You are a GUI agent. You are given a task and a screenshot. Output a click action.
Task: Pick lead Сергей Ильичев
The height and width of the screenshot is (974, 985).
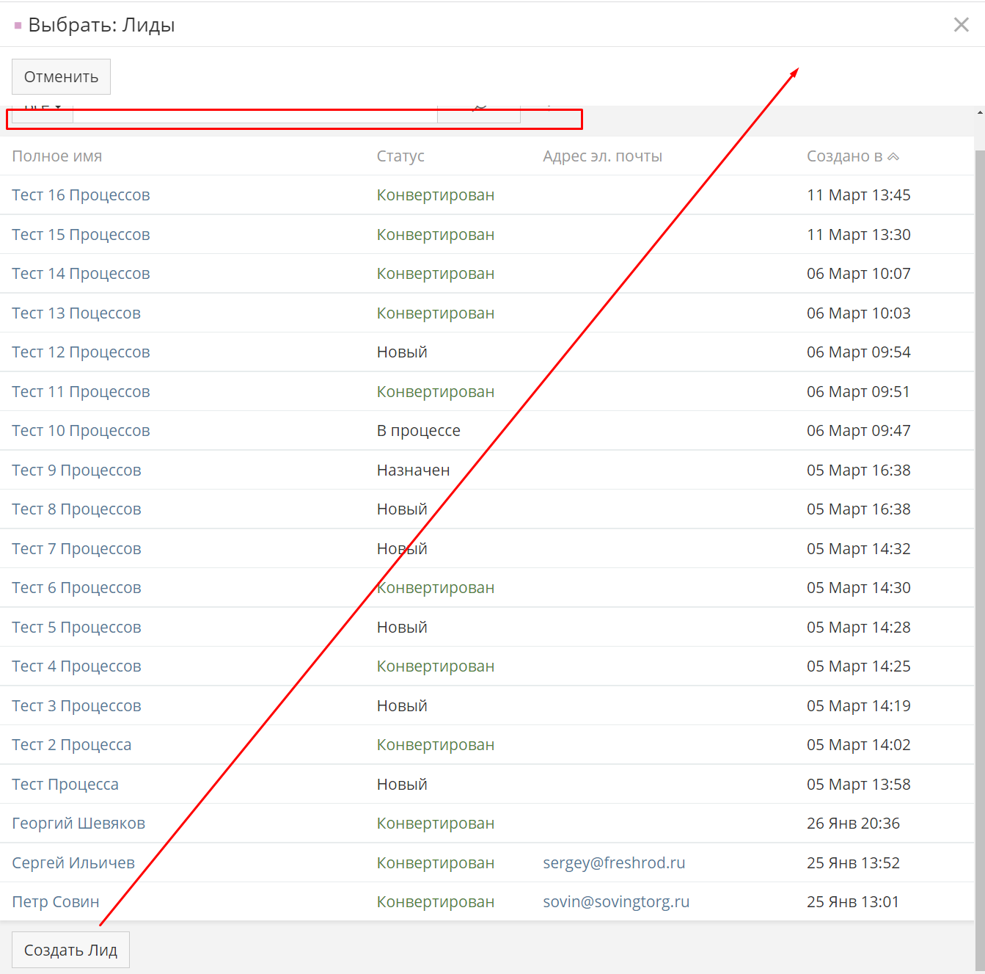coord(73,863)
